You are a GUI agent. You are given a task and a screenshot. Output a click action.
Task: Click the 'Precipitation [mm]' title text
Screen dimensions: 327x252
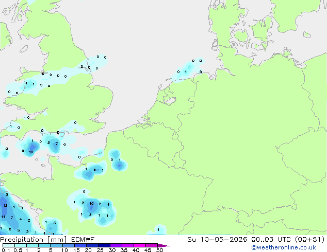pyautogui.click(x=33, y=240)
